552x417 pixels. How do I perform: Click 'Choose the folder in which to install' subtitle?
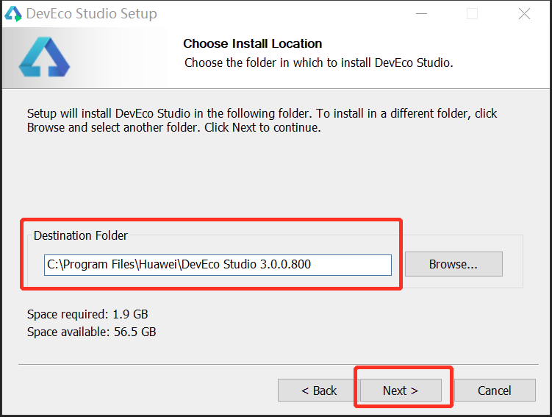[318, 63]
